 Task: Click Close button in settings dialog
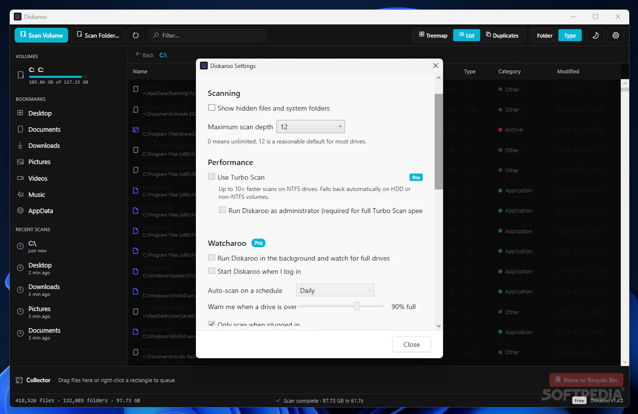[x=412, y=344]
